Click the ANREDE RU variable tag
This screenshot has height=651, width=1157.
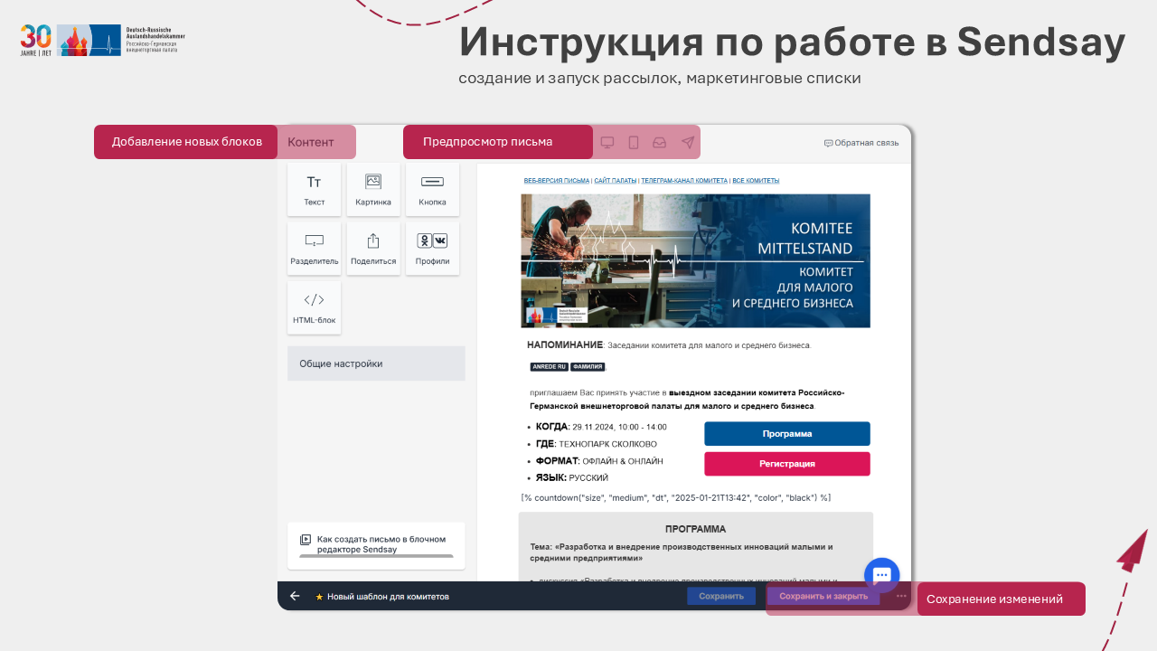tap(549, 367)
